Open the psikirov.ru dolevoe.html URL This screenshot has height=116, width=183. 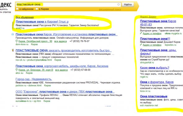(x=29, y=85)
